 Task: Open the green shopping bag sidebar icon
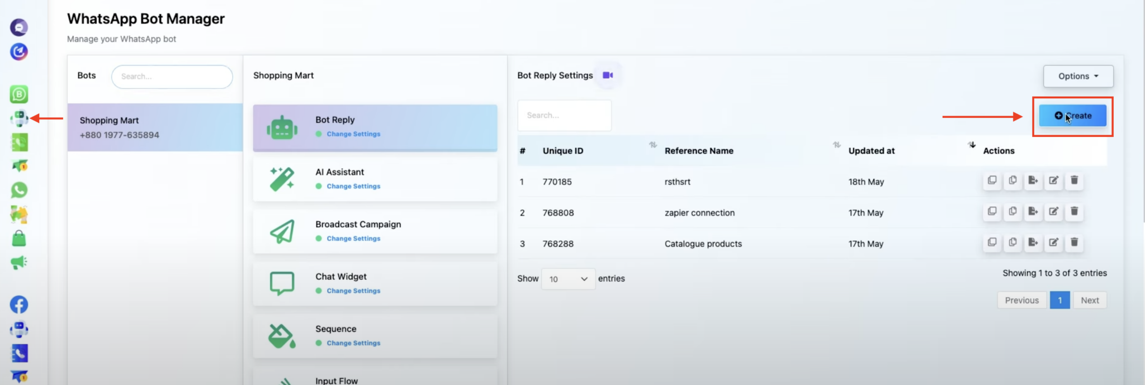tap(19, 239)
